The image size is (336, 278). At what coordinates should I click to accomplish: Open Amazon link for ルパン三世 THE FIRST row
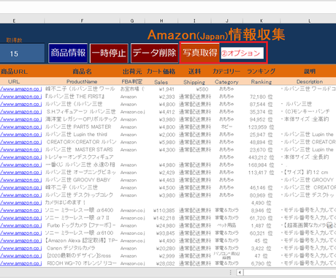pos(21,97)
